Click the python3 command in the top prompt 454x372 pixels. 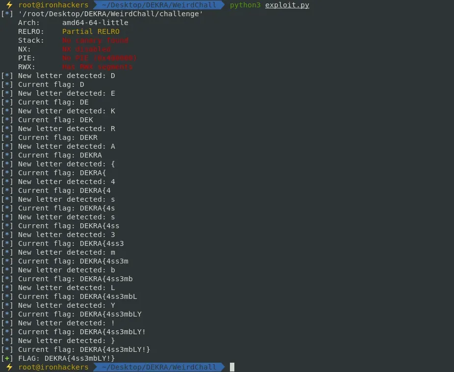[x=245, y=5]
